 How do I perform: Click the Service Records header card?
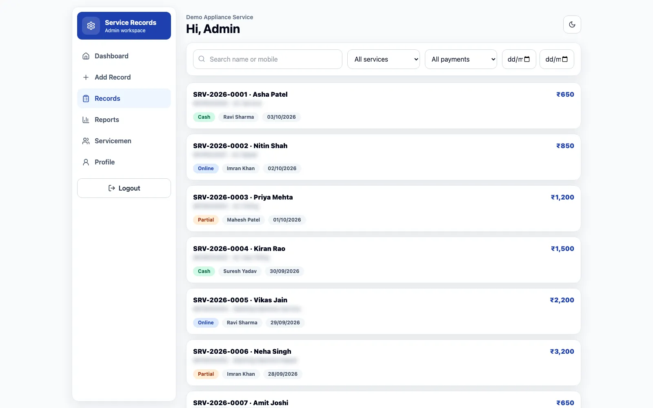click(x=124, y=26)
